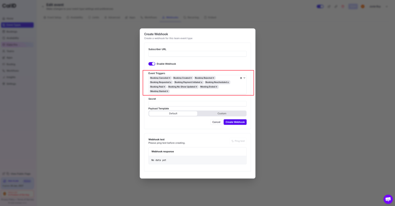Click the Event Triggers label

(x=157, y=73)
